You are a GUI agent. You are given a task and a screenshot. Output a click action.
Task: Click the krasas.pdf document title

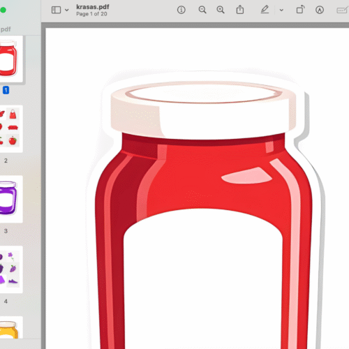click(x=93, y=7)
